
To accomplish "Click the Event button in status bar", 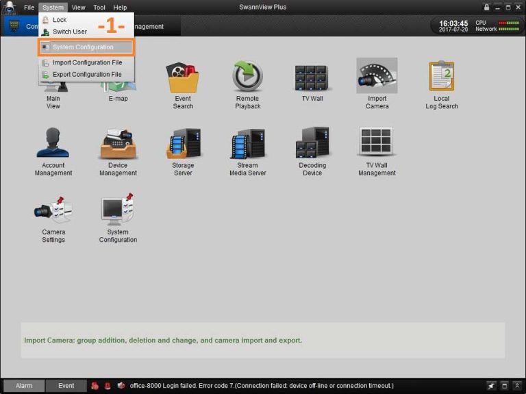I will click(x=66, y=386).
